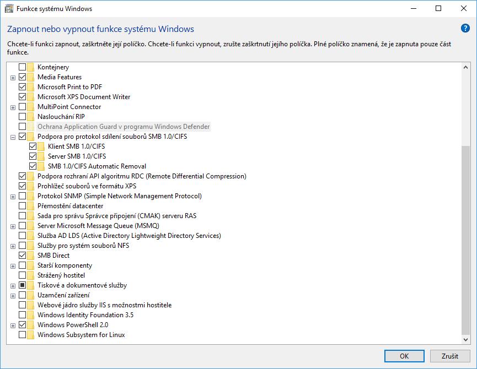The image size is (477, 369).
Task: Select the Ochrana Application Guard row
Action: tap(124, 127)
